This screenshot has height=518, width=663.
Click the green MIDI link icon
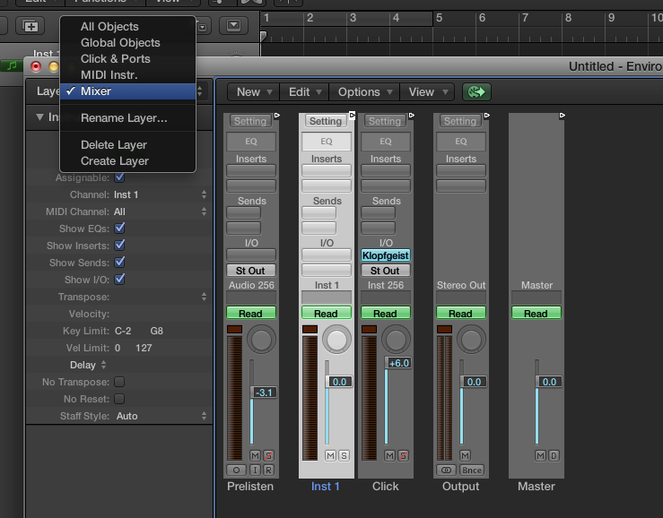point(477,91)
